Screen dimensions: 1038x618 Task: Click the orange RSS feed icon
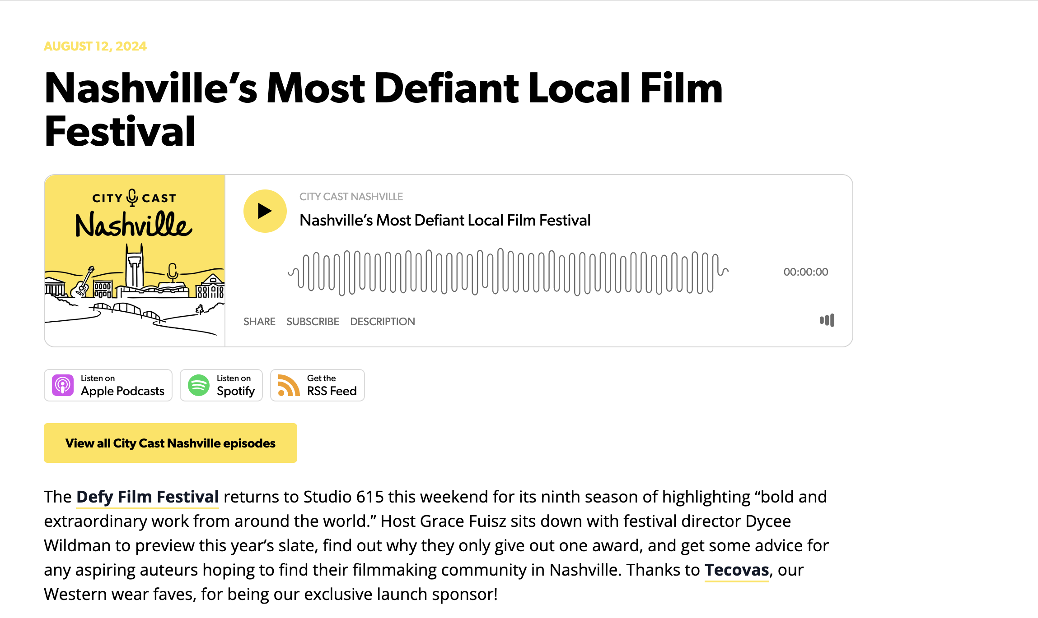(x=289, y=385)
